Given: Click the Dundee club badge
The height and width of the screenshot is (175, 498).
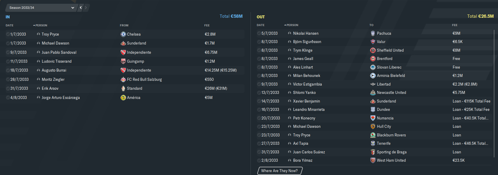Looking at the screenshot, I should point(373,109).
